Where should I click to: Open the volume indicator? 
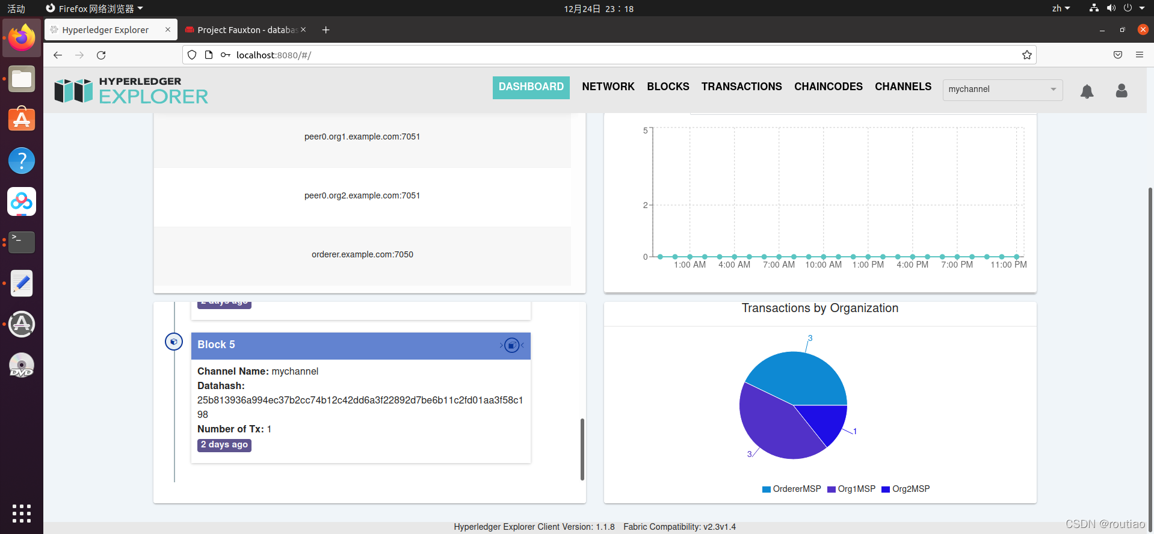1111,8
